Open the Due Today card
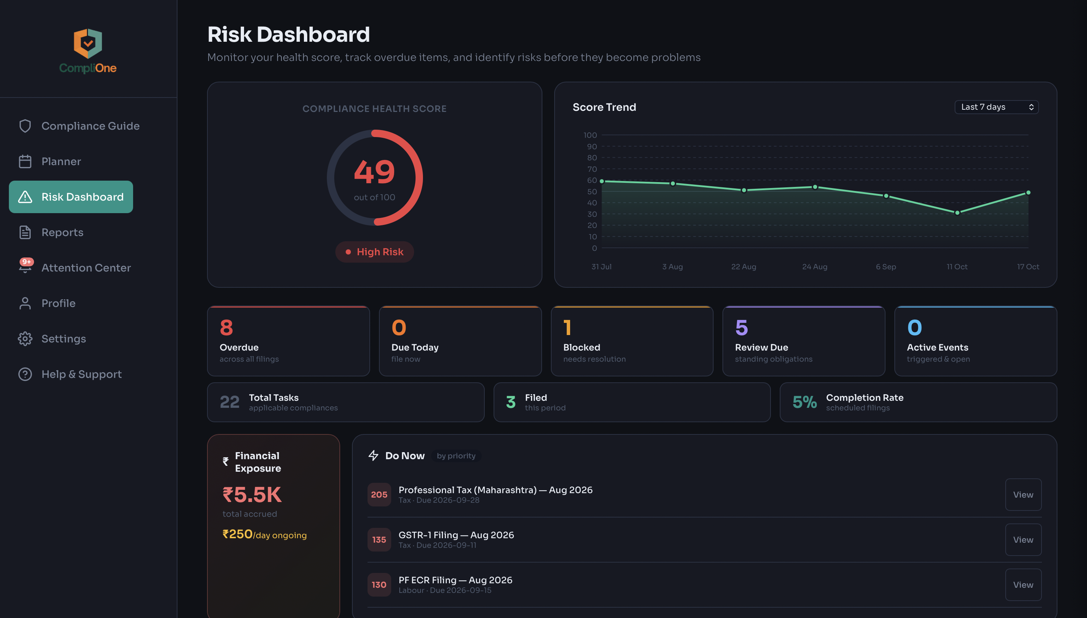The height and width of the screenshot is (618, 1087). click(460, 341)
